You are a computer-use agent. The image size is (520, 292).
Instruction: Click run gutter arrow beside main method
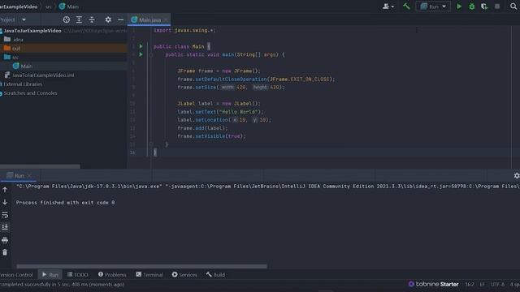141,54
